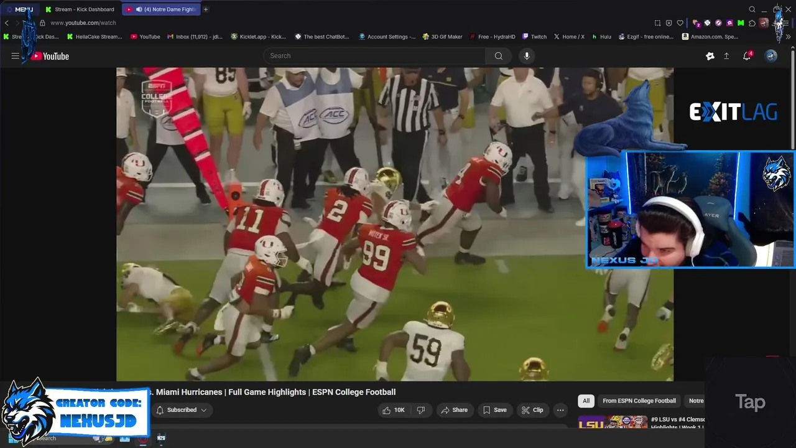Image resolution: width=796 pixels, height=448 pixels.
Task: Select From ESPN College Football chip
Action: (x=639, y=401)
